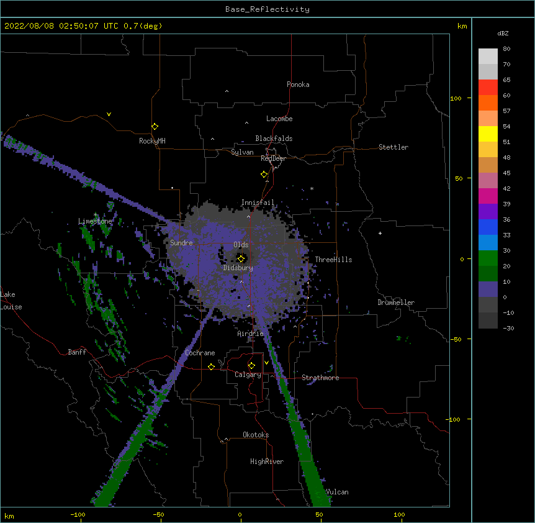The image size is (535, 523).
Task: Click the Vulcan town label
Action: pos(337,492)
